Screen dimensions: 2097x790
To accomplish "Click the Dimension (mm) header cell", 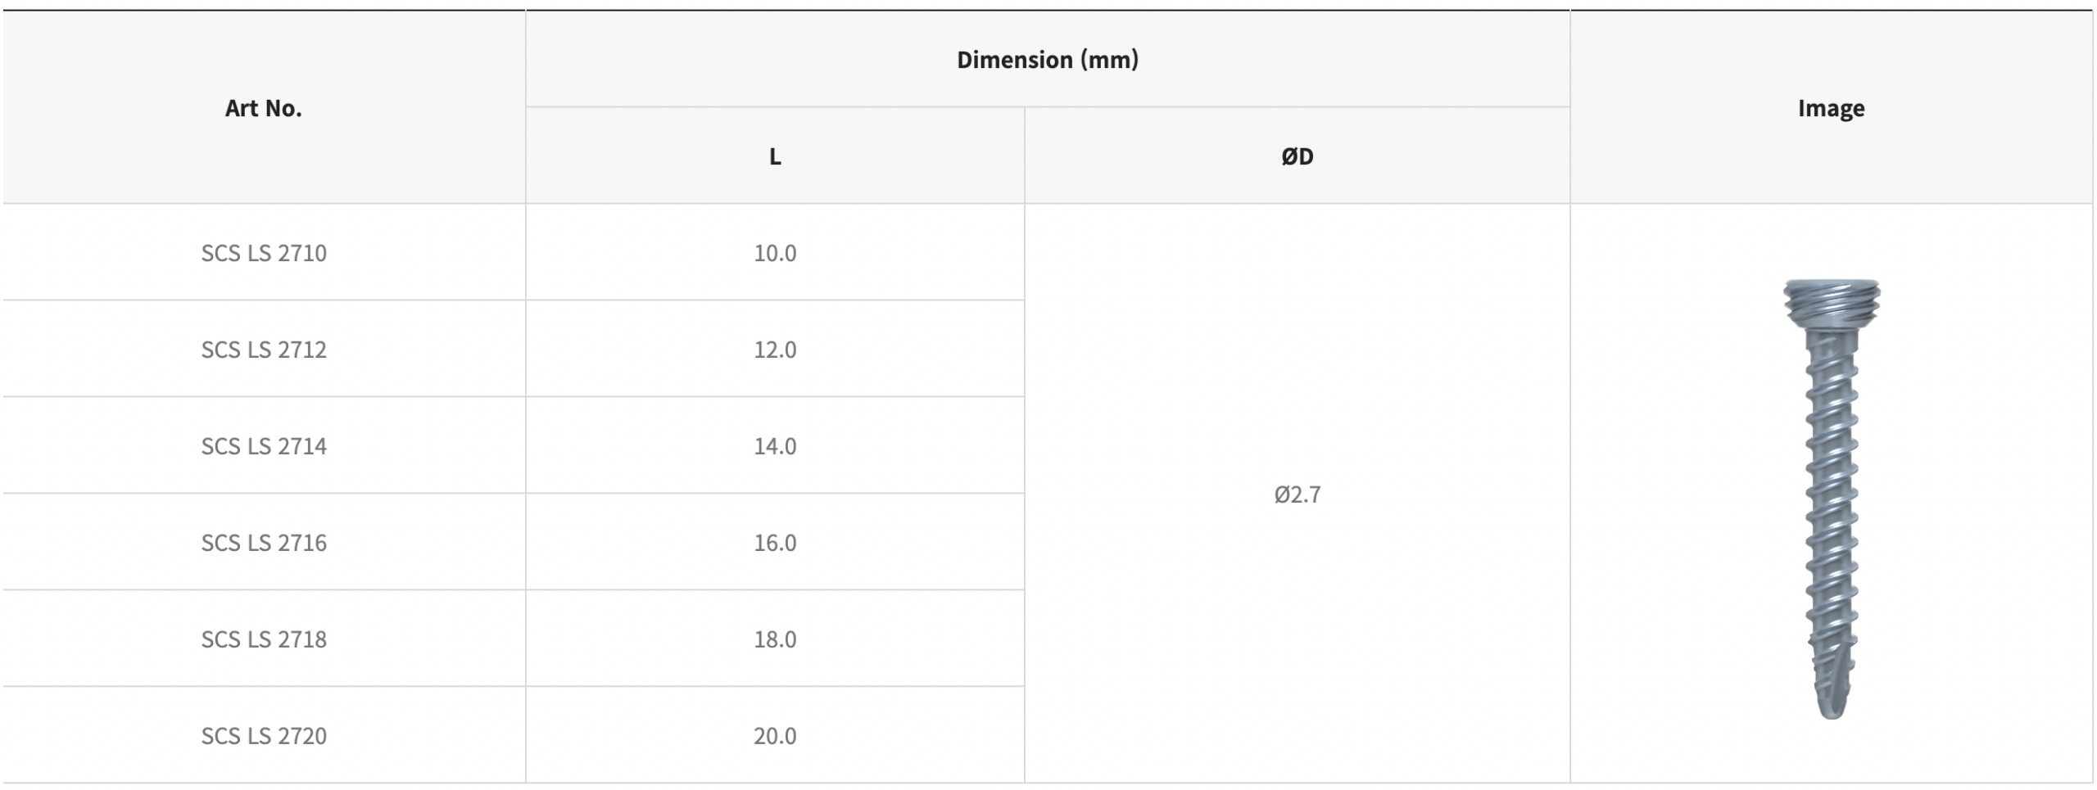I will point(1047,60).
